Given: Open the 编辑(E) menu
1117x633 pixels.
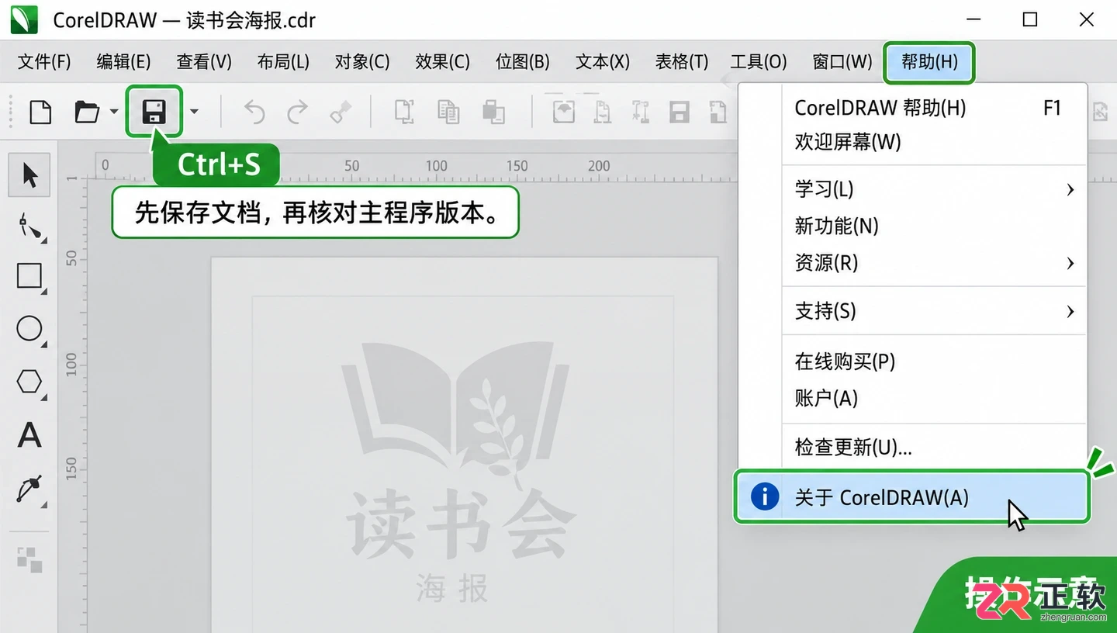Looking at the screenshot, I should point(123,62).
